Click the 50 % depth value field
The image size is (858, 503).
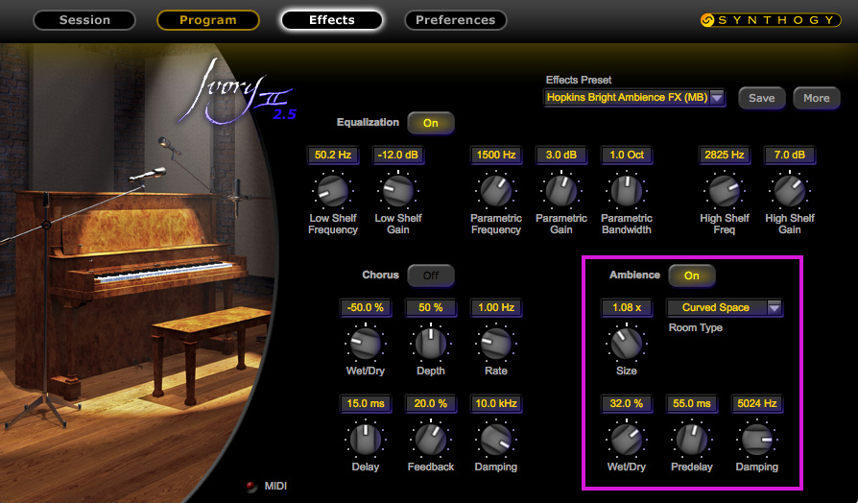[431, 307]
